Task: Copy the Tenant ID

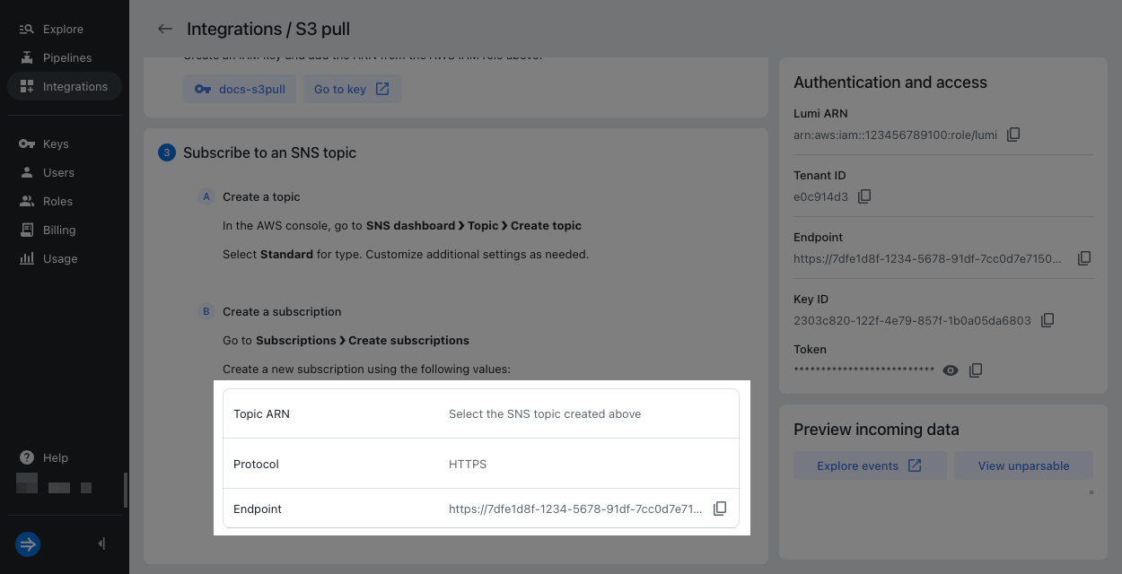Action: (863, 196)
